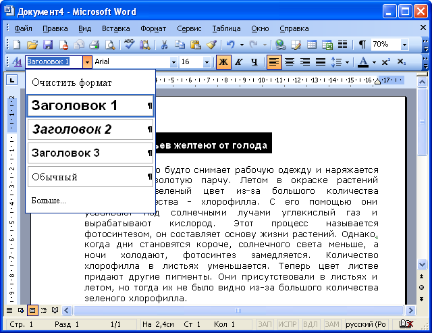Click the Permission icon
This screenshot has width=432, height=333.
63,45
